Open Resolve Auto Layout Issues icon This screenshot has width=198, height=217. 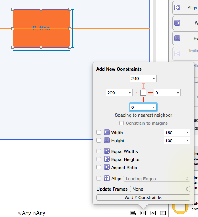point(153,213)
